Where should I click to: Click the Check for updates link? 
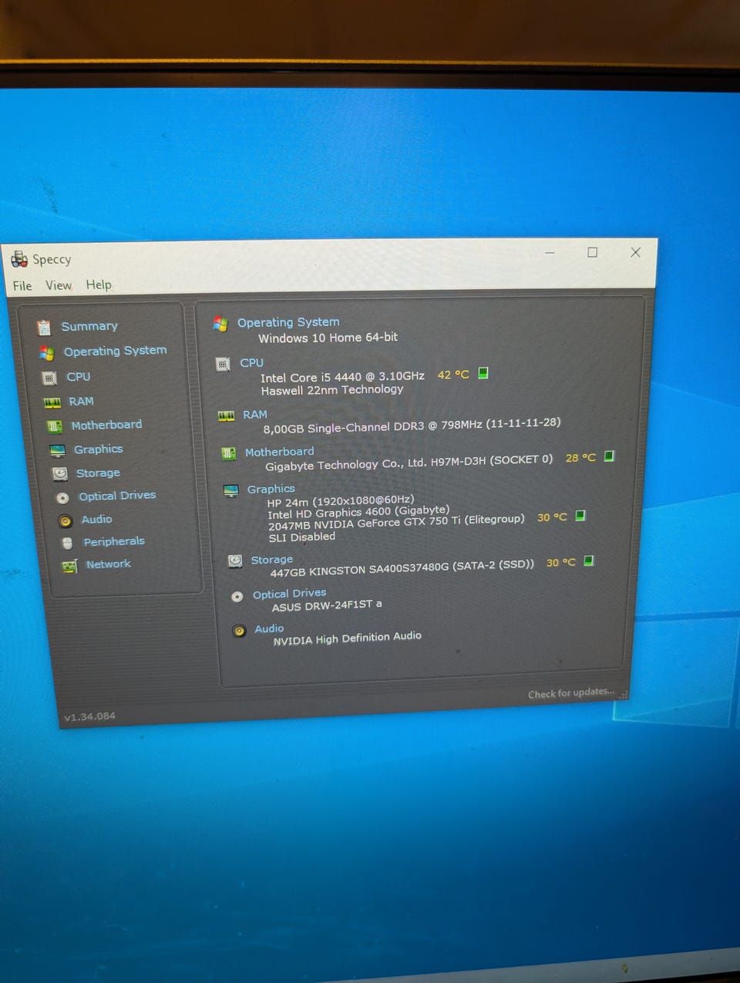[571, 693]
